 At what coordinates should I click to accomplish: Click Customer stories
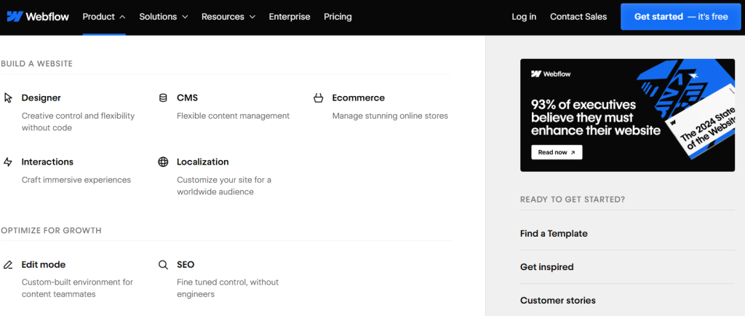(558, 300)
